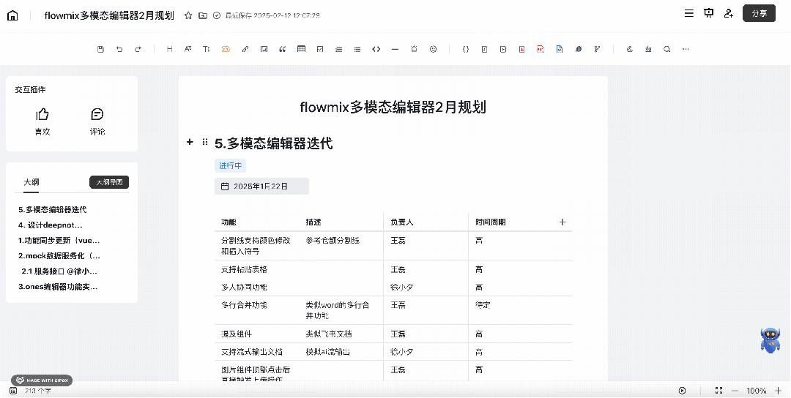Insert a mind map branch diagram
Screen dimensions: 791x398
pyautogui.click(x=598, y=49)
